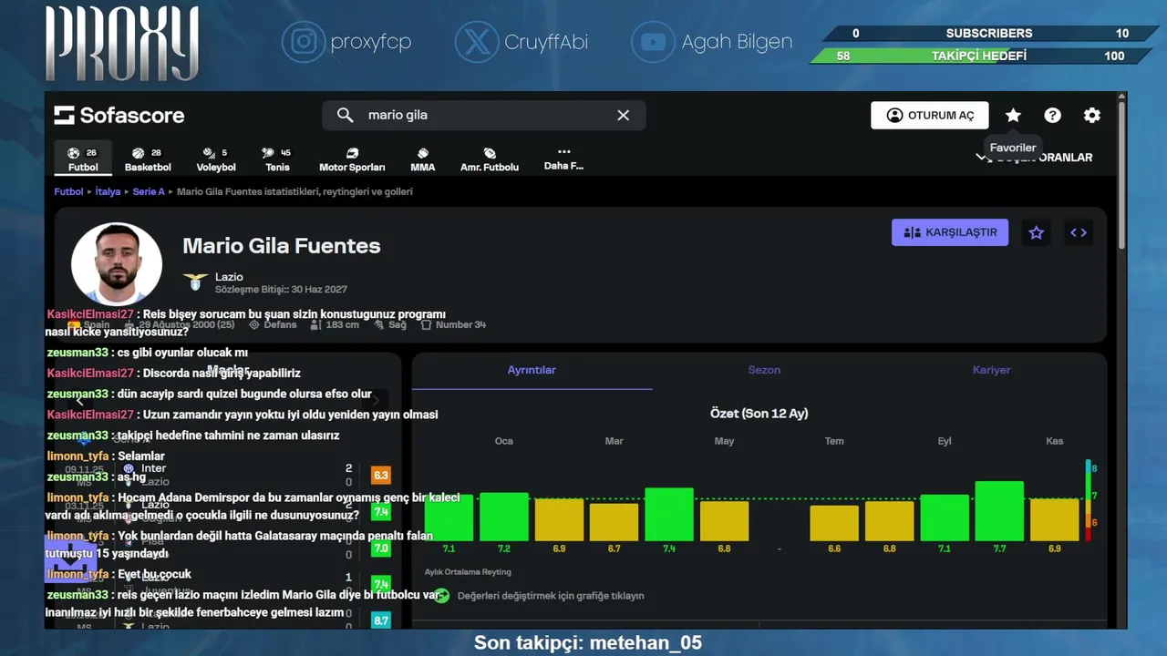Click the 7.7 monthly rating bar
Viewport: 1167px width, 656px height.
pos(999,511)
